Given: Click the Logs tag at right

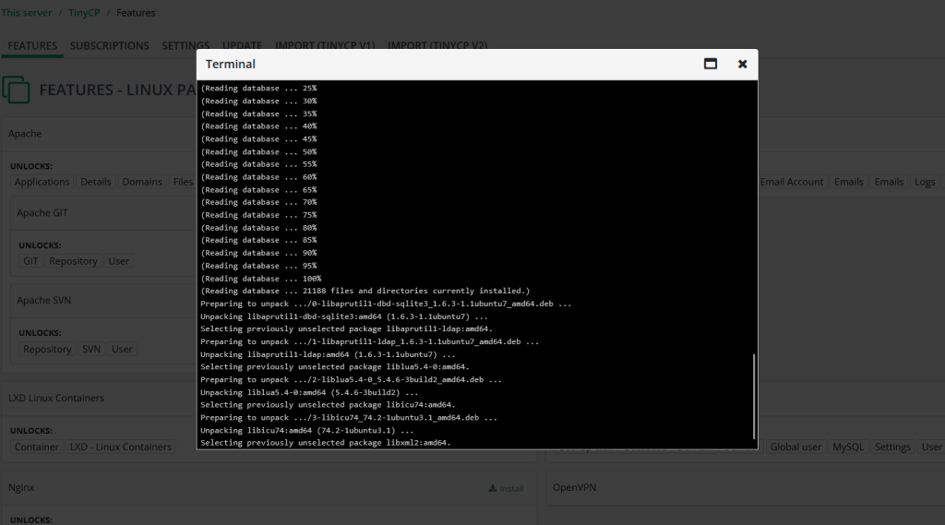Looking at the screenshot, I should [x=925, y=182].
